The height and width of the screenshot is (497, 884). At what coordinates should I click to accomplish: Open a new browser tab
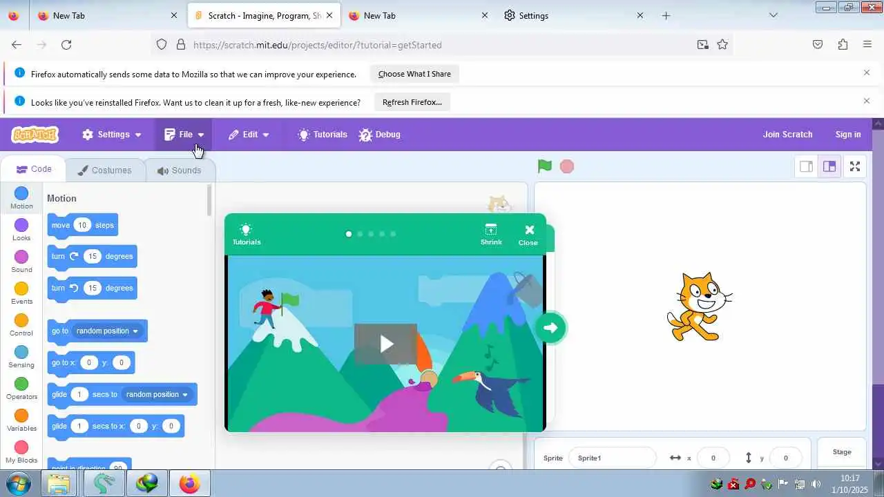tap(666, 15)
